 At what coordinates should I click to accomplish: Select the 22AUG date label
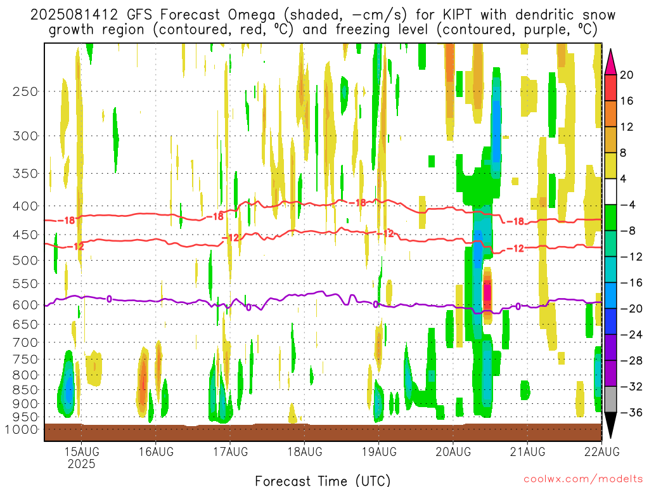pyautogui.click(x=602, y=451)
